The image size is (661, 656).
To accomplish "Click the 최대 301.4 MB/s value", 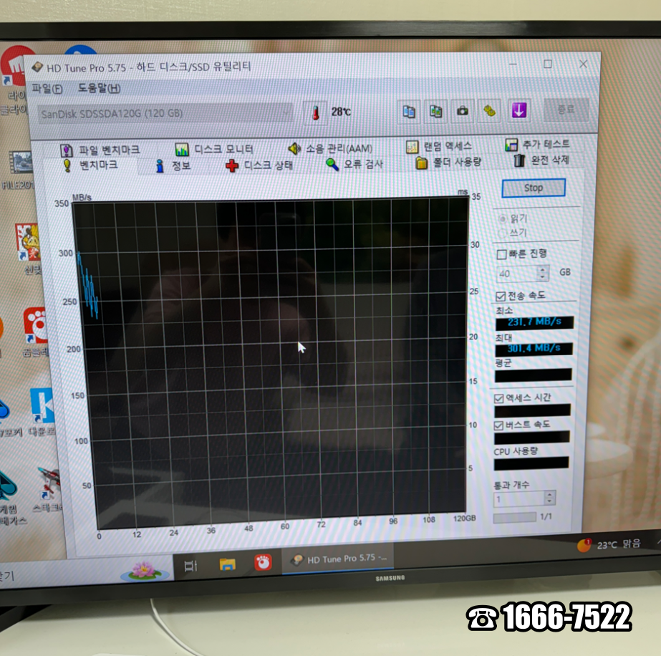I will pyautogui.click(x=534, y=349).
